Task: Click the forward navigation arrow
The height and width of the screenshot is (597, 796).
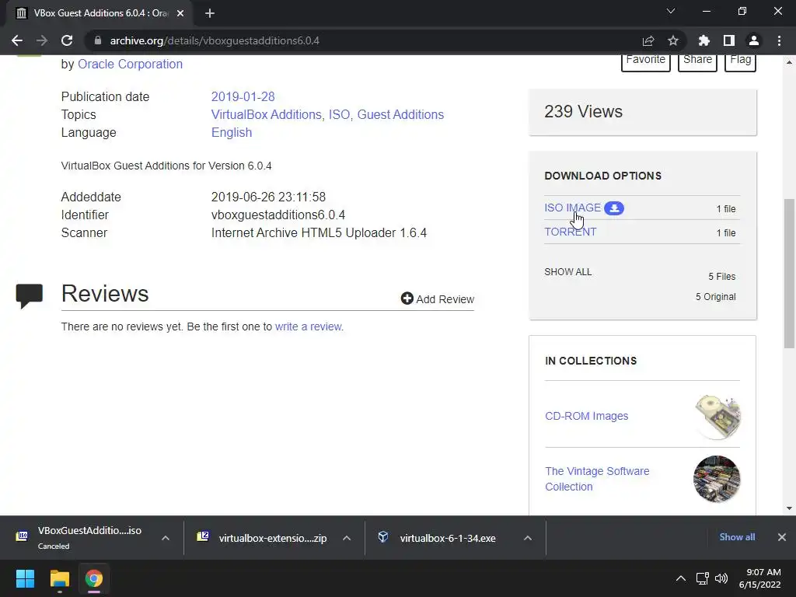Action: (42, 40)
